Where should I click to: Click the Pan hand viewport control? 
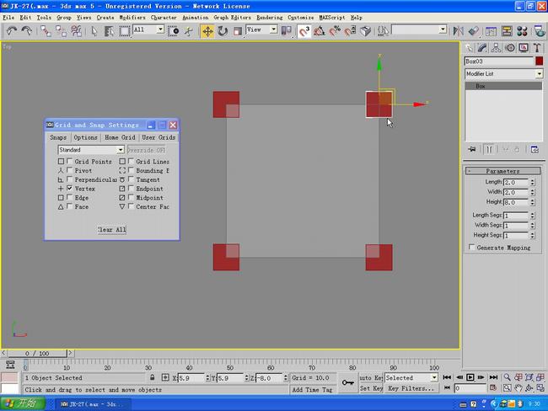[x=518, y=388]
